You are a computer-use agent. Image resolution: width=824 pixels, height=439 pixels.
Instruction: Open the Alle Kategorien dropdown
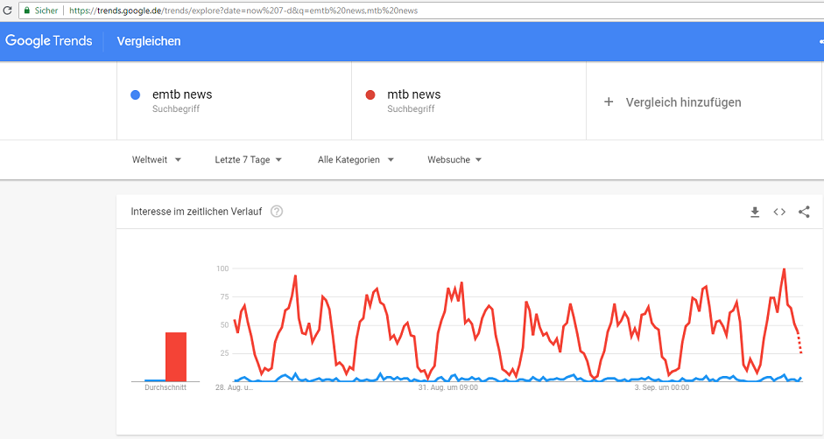tap(356, 160)
